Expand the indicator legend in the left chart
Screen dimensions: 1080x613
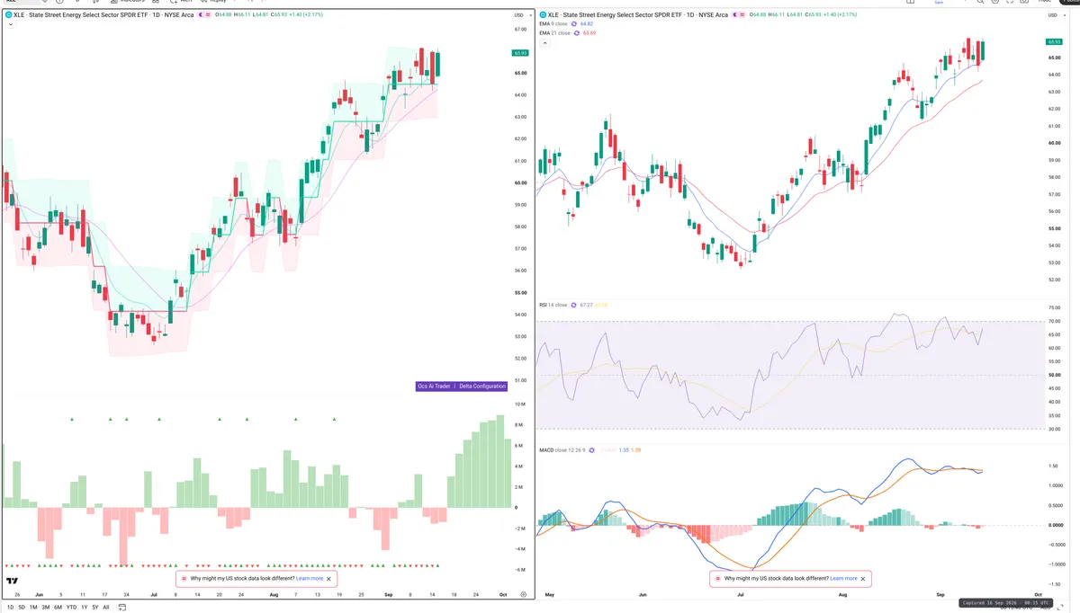click(x=9, y=24)
